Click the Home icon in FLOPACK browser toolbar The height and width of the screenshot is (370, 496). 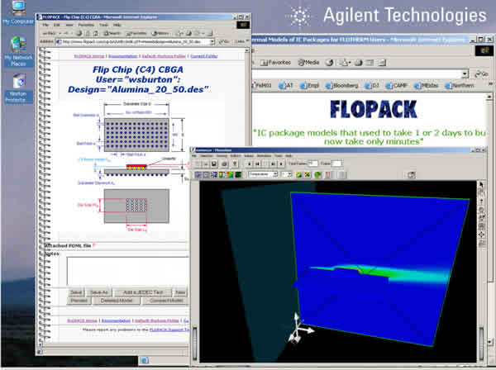click(96, 33)
